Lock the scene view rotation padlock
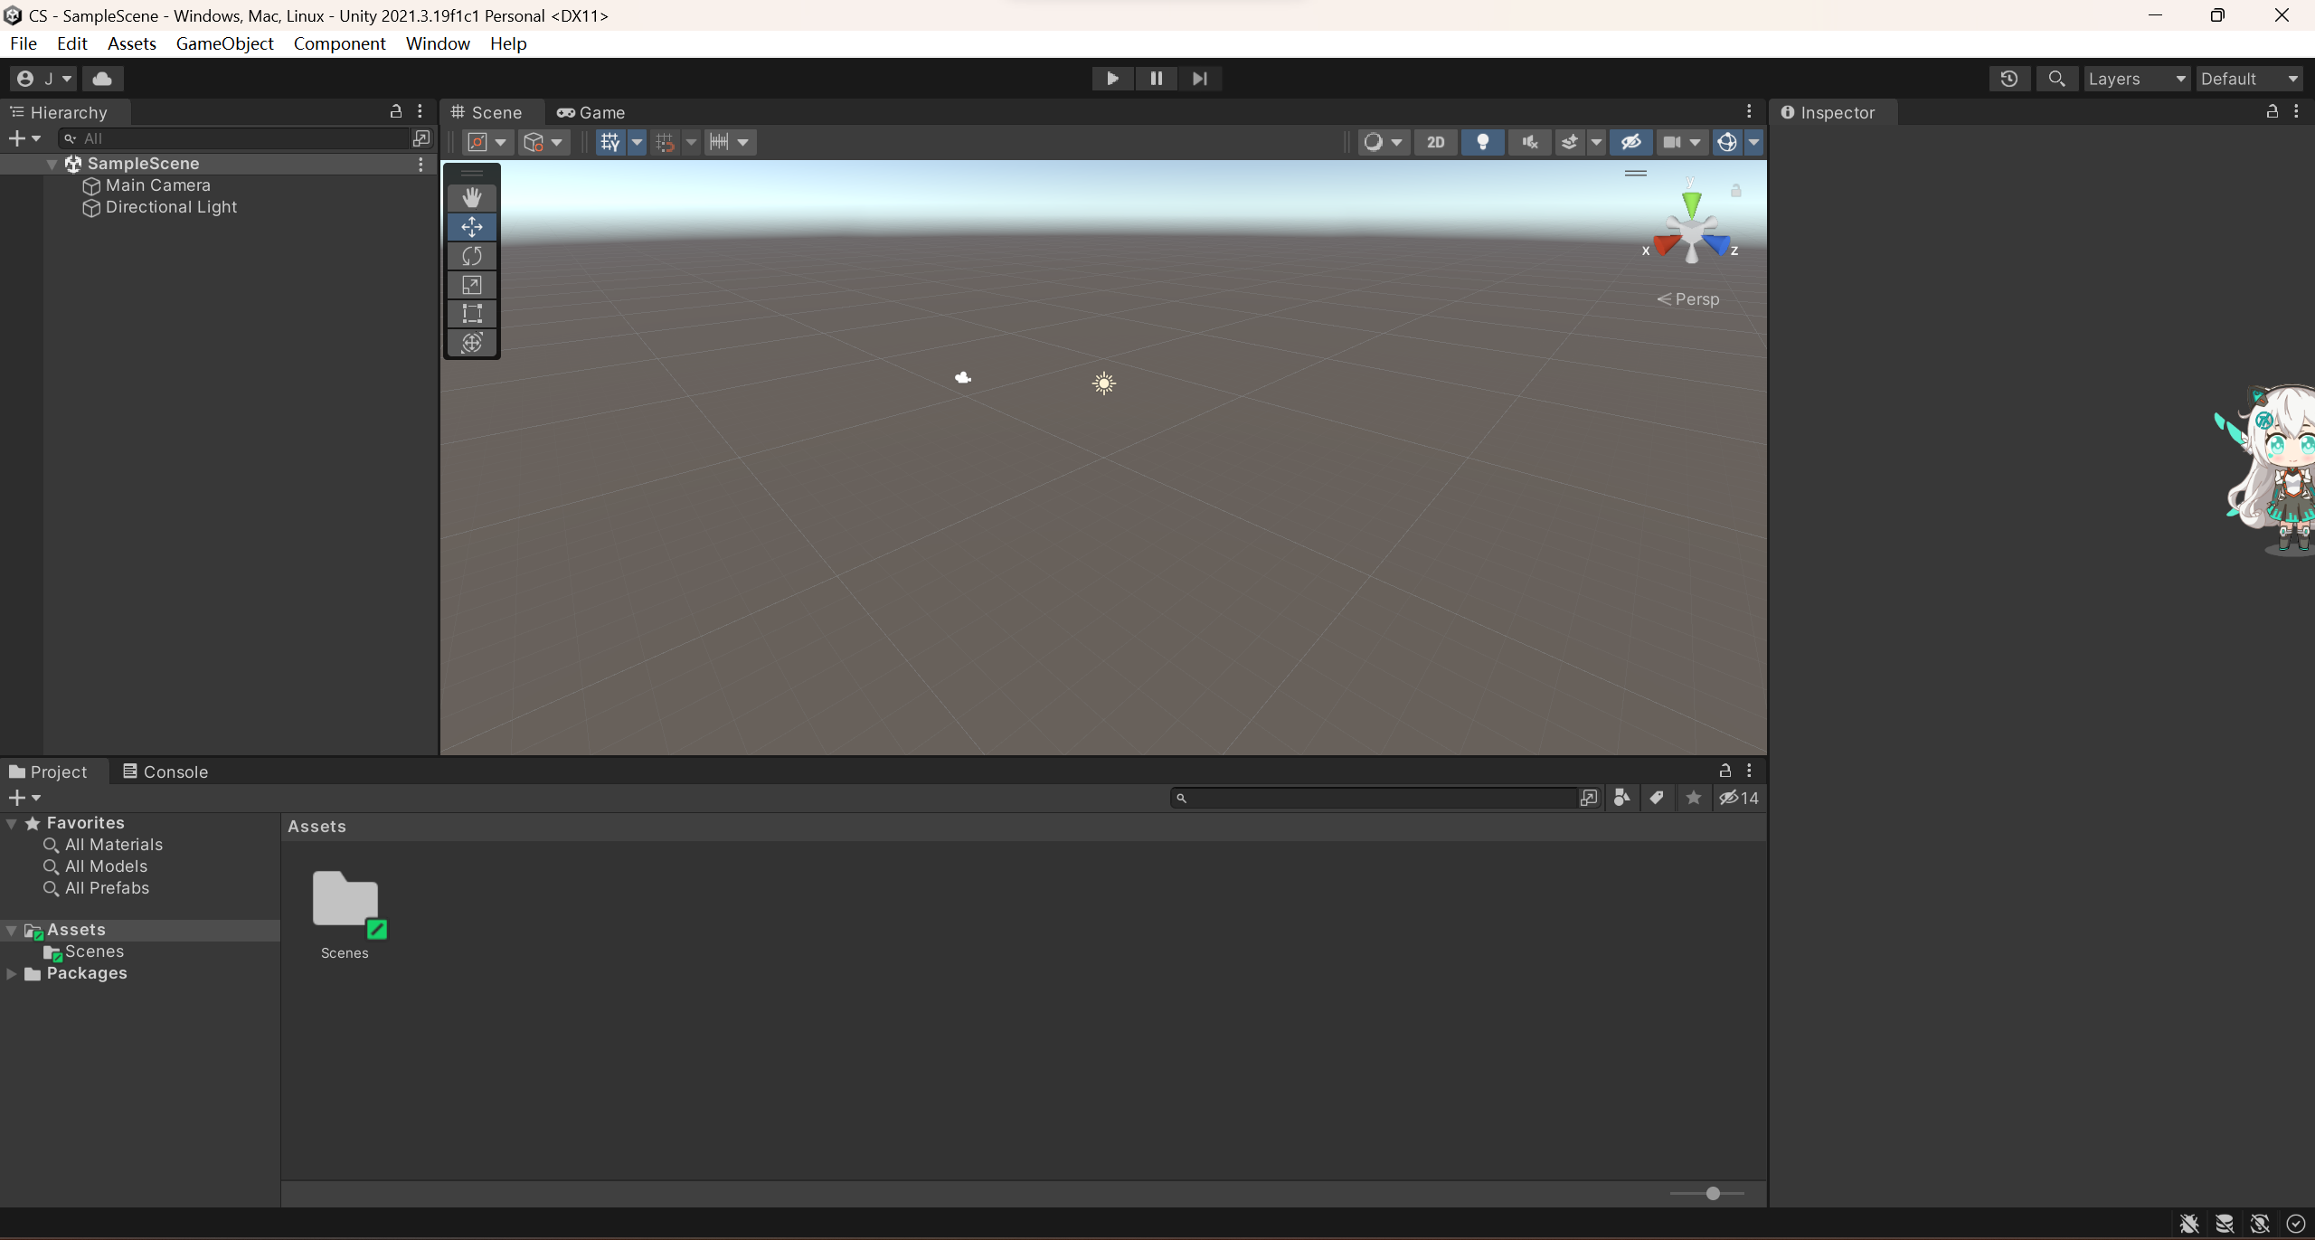The width and height of the screenshot is (2315, 1240). point(1735,190)
